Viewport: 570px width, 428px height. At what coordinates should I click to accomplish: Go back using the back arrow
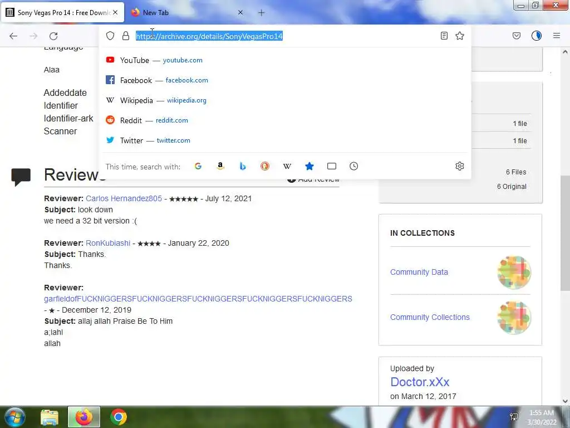coord(13,36)
